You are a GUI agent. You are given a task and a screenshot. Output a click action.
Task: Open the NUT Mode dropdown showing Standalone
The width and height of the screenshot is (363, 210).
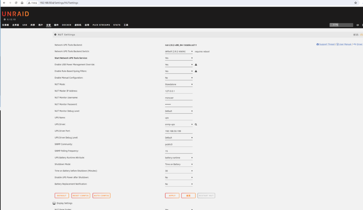pyautogui.click(x=179, y=85)
